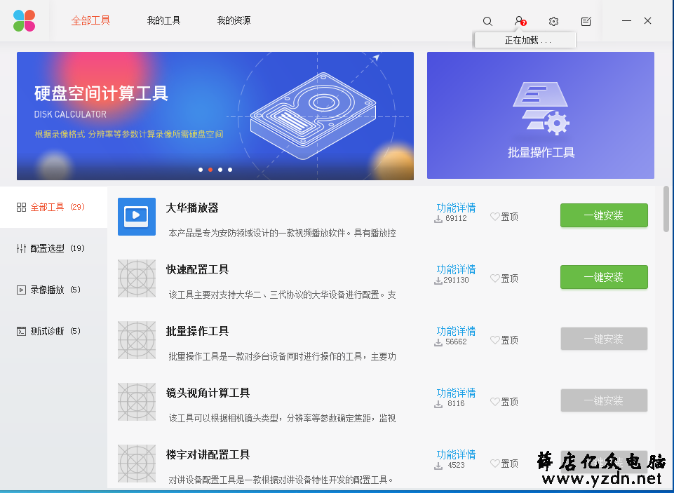Open the 硬盘空间计算工具 banner
This screenshot has width=674, height=493.
(x=215, y=116)
